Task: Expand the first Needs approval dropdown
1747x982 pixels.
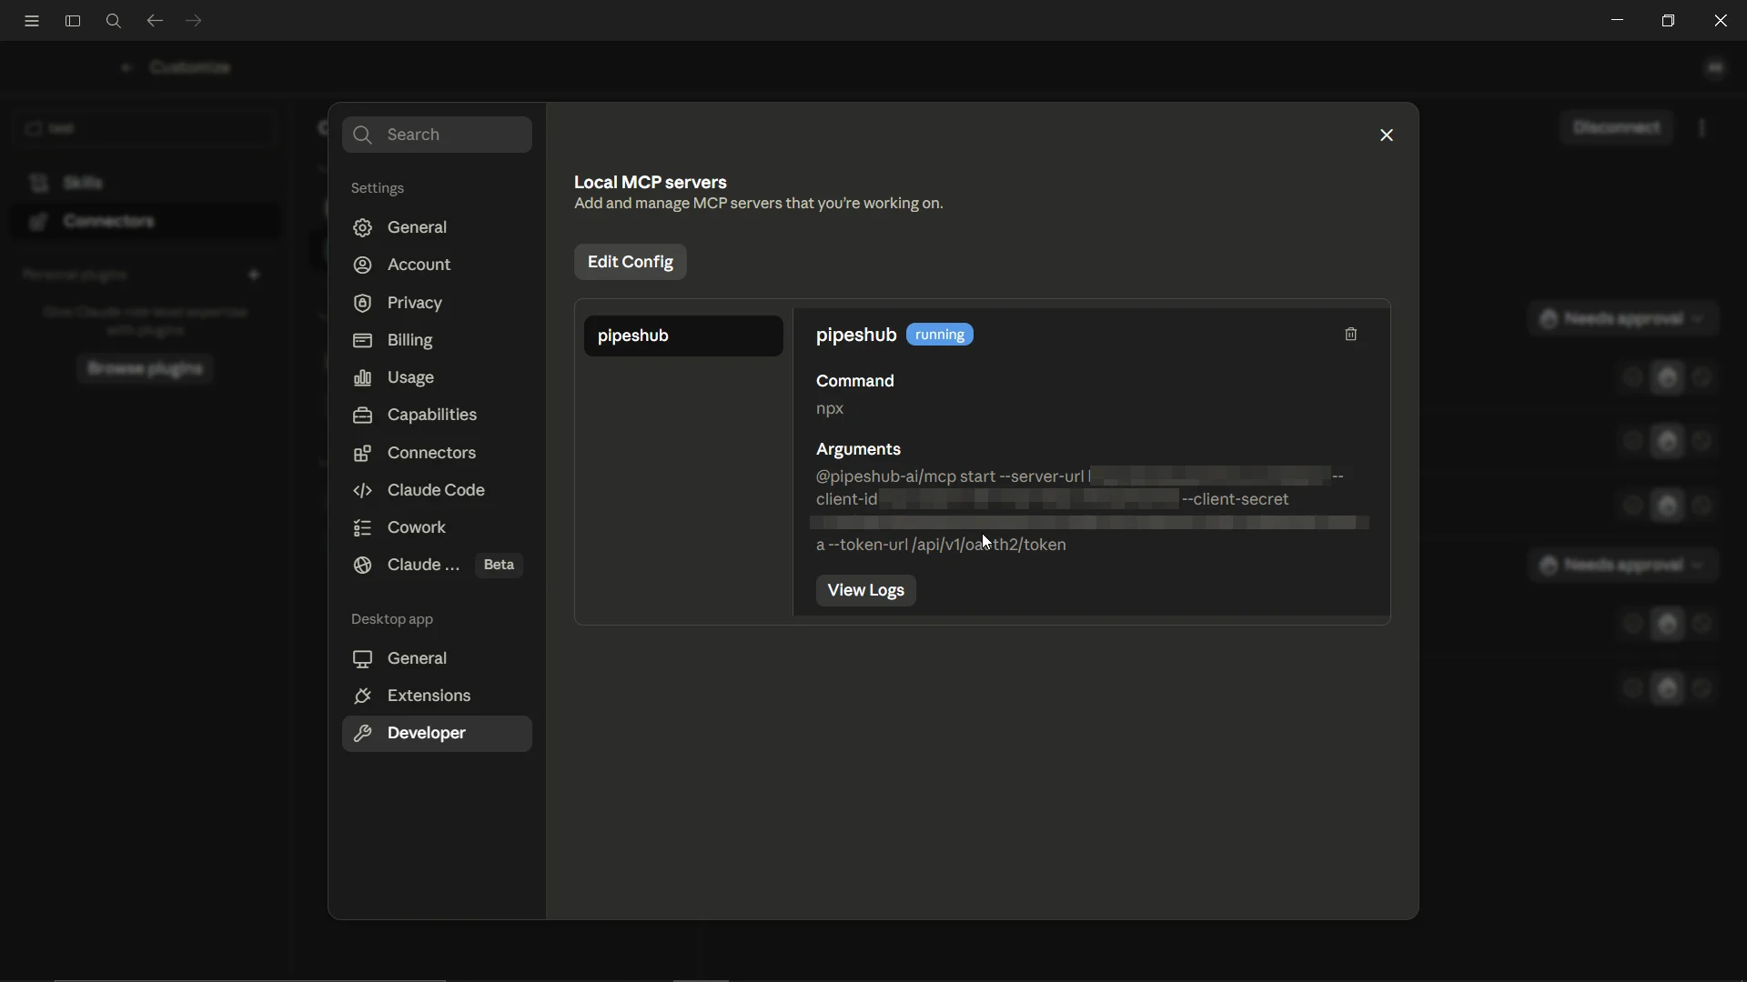Action: pos(1623,319)
